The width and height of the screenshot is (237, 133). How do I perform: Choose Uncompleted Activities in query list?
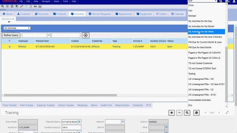pyautogui.click(x=199, y=100)
